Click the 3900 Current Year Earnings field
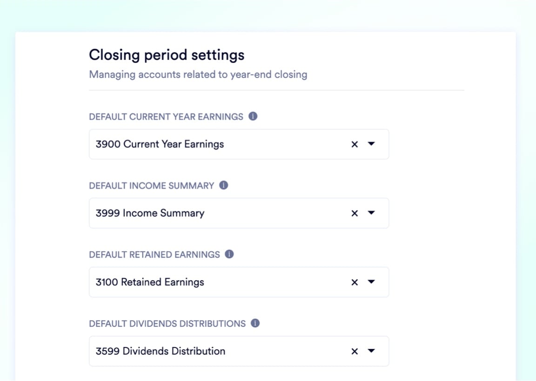 (x=239, y=144)
